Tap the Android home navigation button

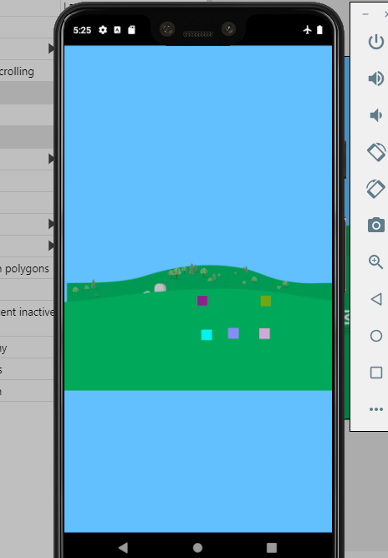point(197,547)
